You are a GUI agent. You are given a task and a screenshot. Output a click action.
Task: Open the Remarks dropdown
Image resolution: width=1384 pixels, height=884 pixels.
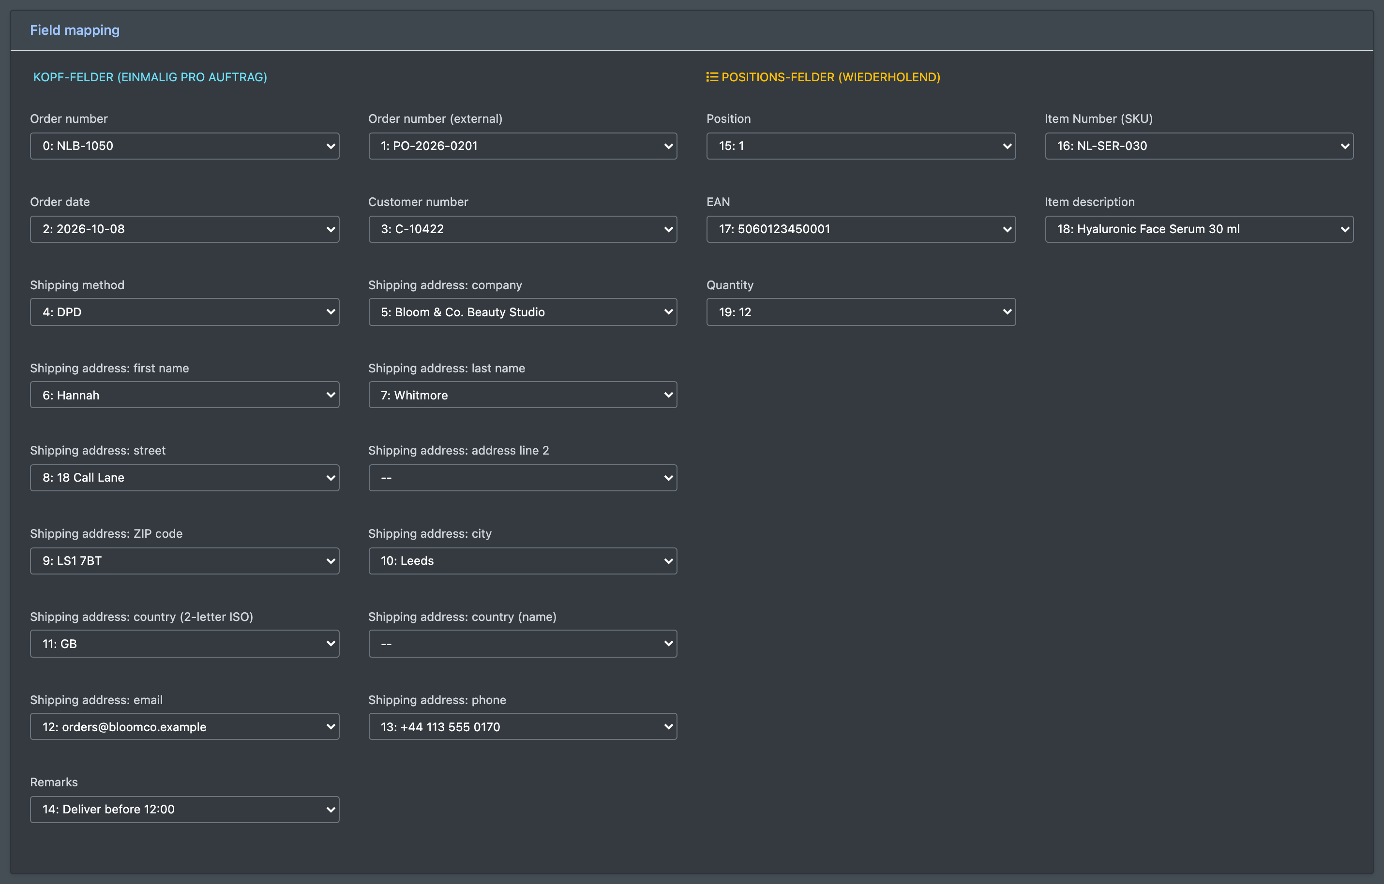184,810
